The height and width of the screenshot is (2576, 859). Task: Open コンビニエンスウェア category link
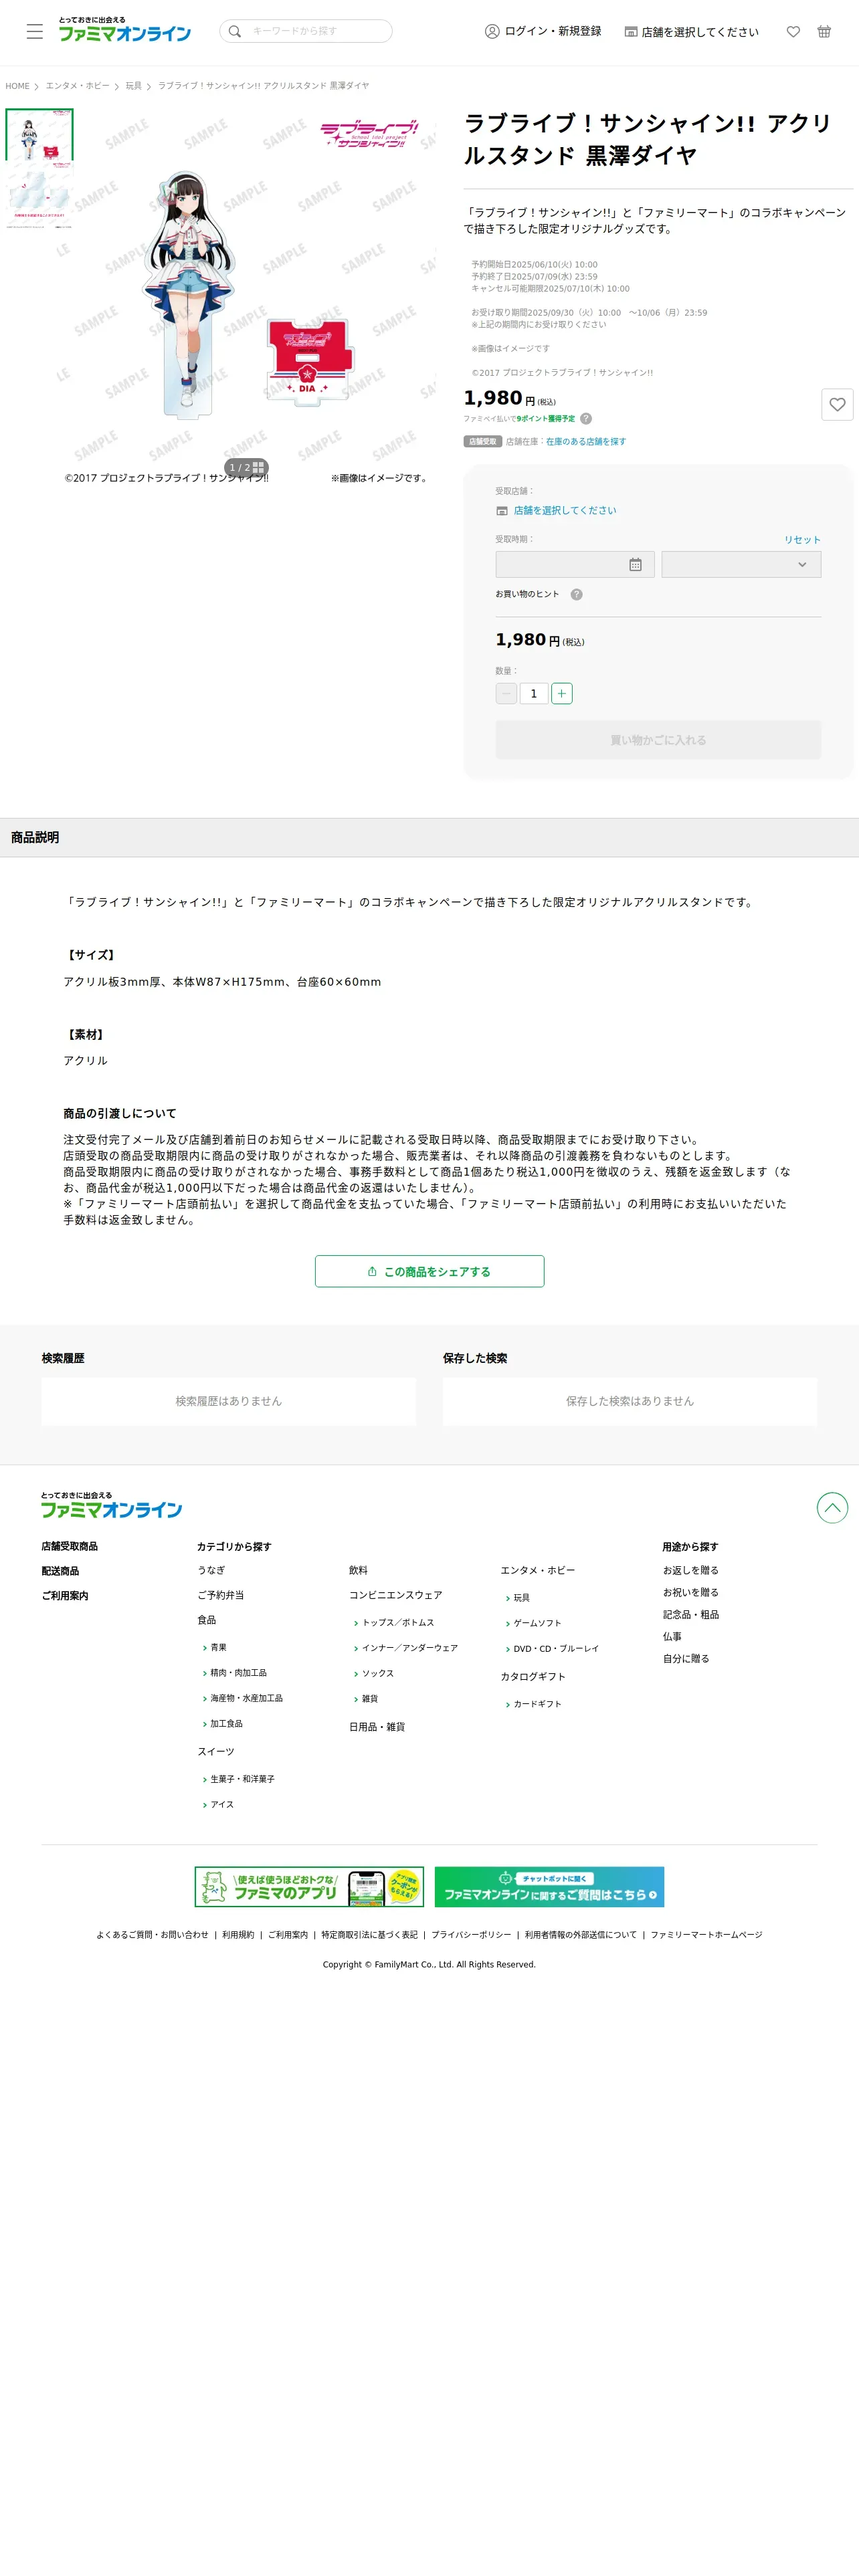pyautogui.click(x=395, y=1595)
